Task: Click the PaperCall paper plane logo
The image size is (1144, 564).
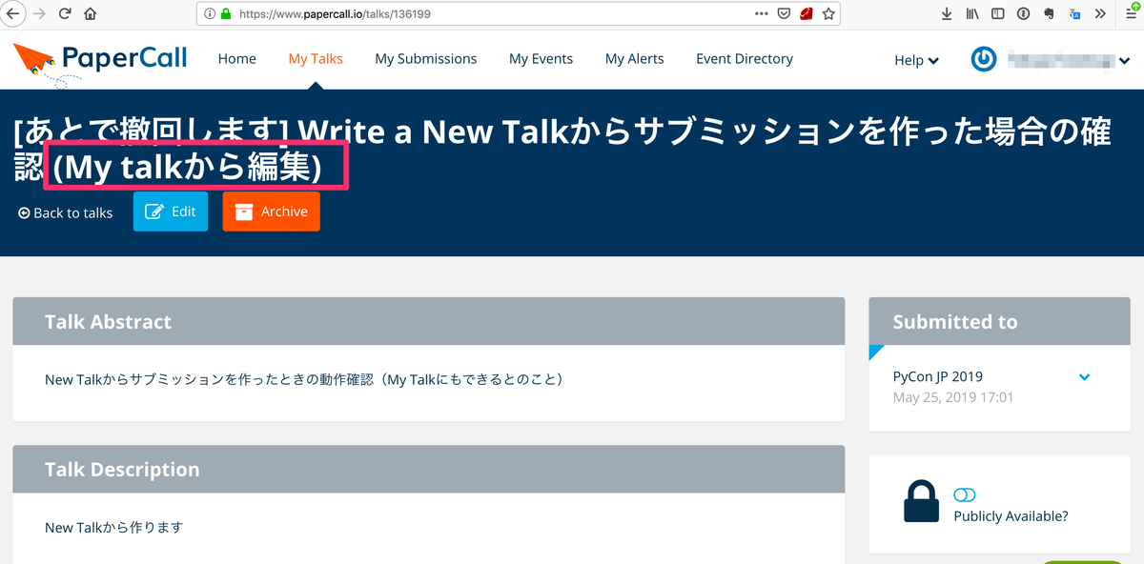Action: pyautogui.click(x=34, y=60)
